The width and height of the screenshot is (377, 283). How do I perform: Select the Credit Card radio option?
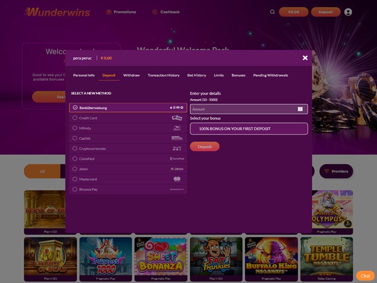point(75,118)
